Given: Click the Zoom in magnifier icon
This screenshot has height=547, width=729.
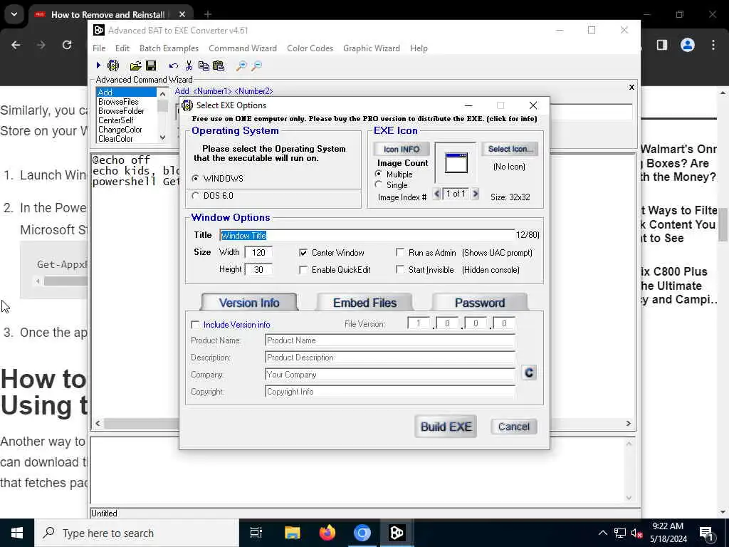Looking at the screenshot, I should [x=241, y=66].
